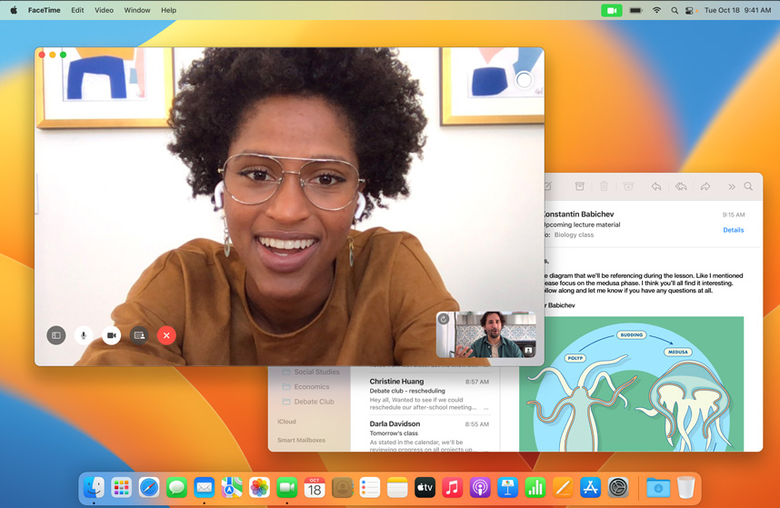Archive the open email message
The height and width of the screenshot is (508, 780).
[579, 186]
